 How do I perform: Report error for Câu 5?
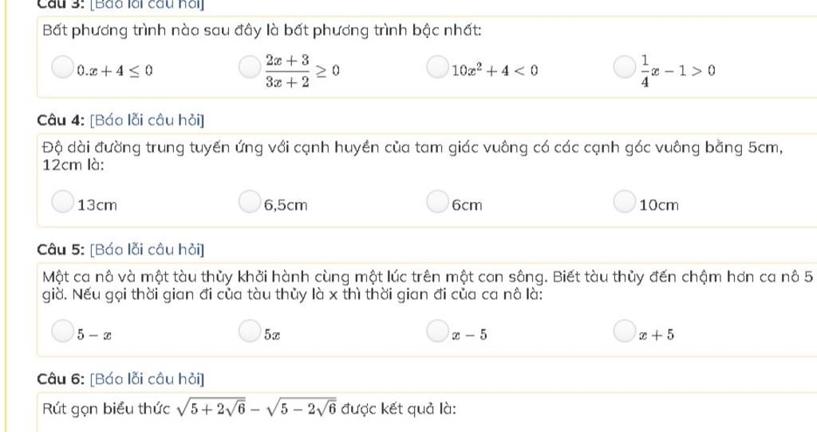147,250
